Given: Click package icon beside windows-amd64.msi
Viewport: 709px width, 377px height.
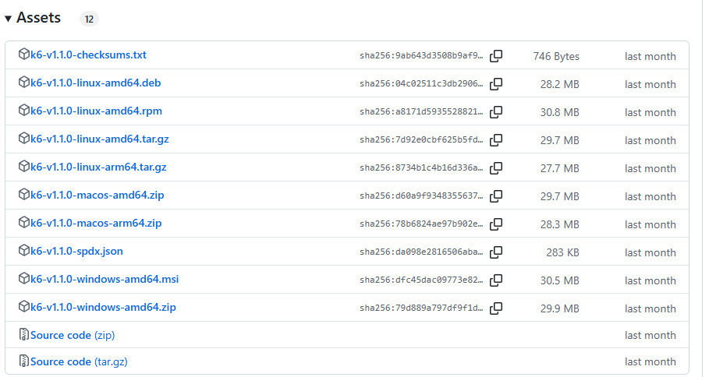Looking at the screenshot, I should pos(24,278).
